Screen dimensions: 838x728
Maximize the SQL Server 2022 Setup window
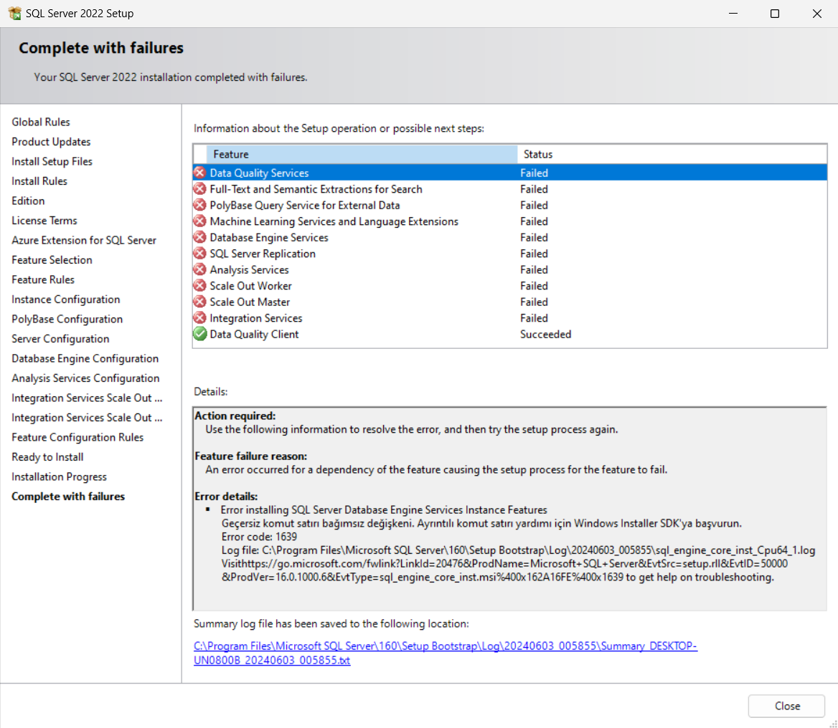point(774,14)
